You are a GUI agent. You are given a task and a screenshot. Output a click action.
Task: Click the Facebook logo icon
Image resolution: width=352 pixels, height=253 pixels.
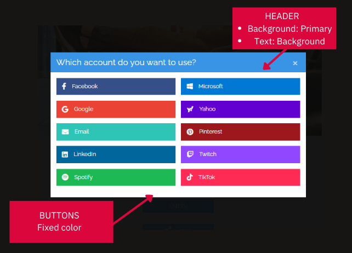(64, 87)
